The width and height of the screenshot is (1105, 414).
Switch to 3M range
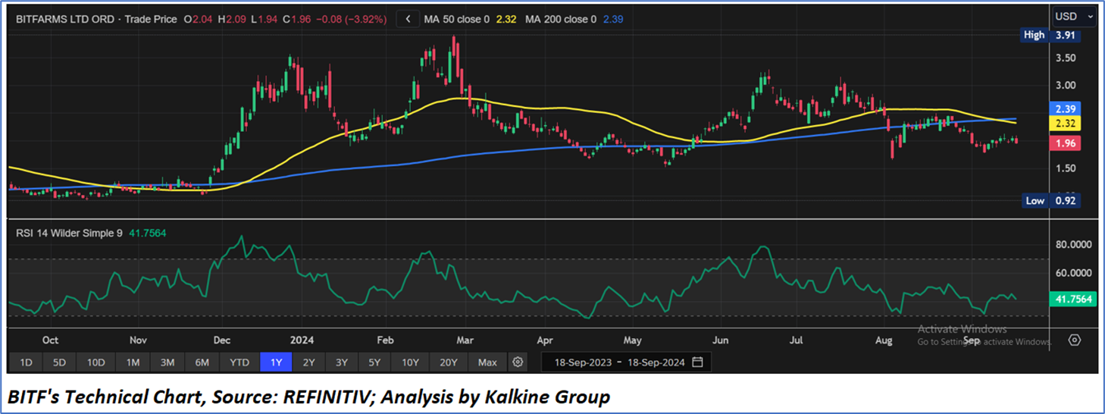(x=167, y=362)
